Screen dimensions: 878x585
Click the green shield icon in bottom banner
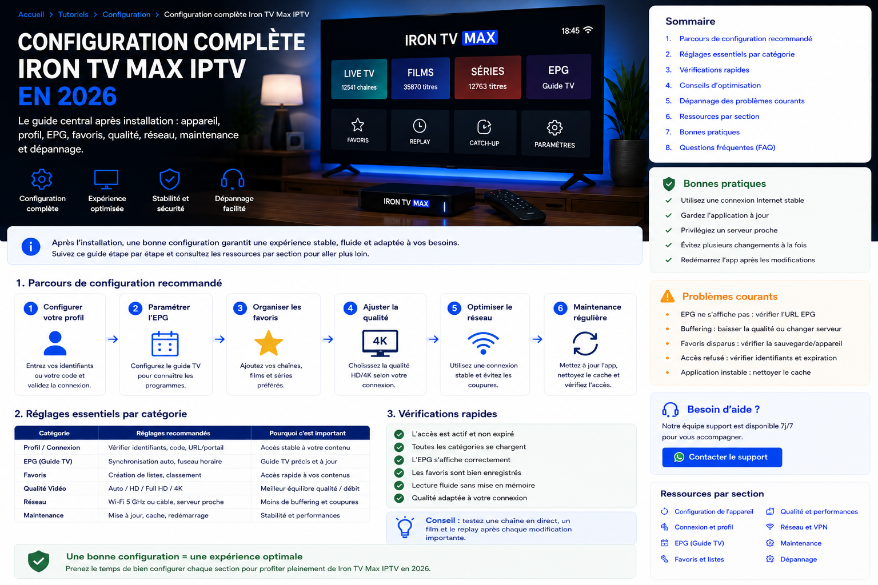[x=38, y=562]
